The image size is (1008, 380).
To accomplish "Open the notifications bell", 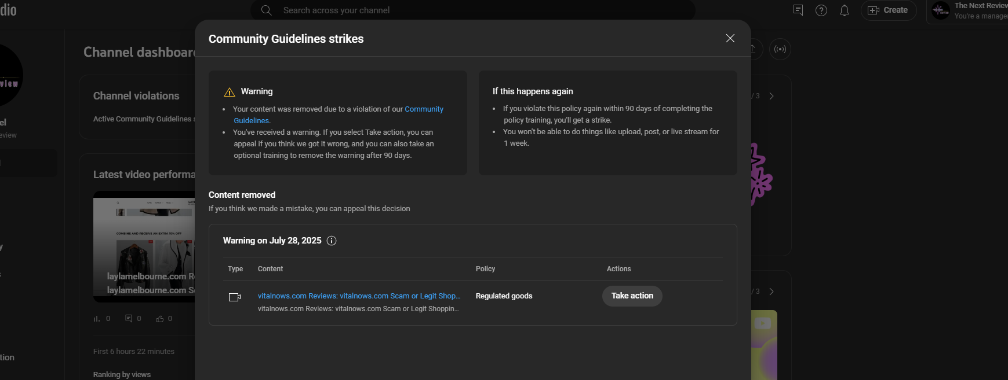I will (845, 10).
